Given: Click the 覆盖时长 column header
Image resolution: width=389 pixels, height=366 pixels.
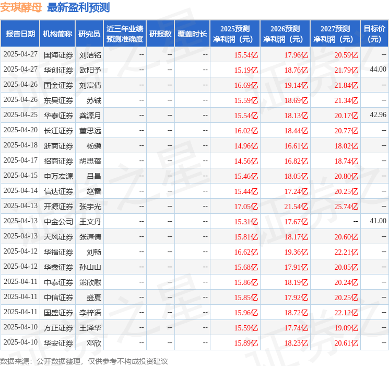Looking at the screenshot, I should point(192,33).
